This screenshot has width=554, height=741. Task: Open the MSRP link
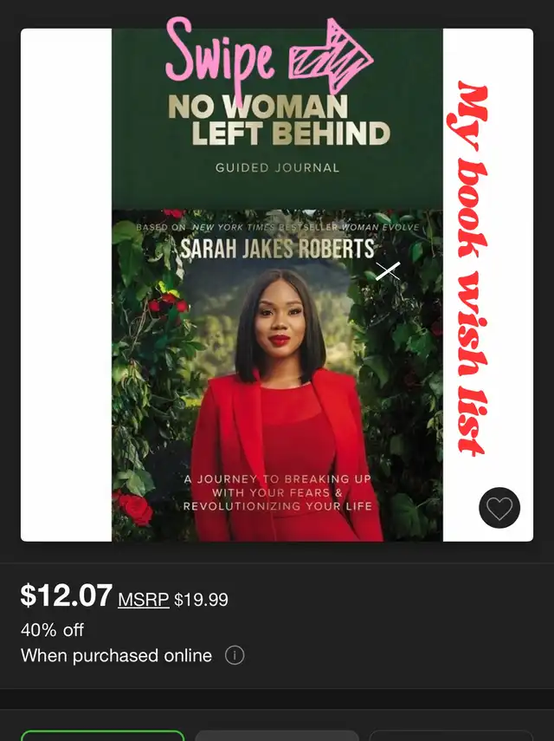coord(144,599)
